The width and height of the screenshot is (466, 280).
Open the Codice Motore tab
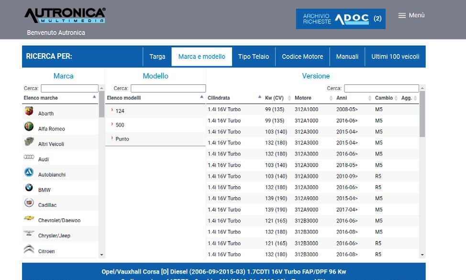coord(302,56)
